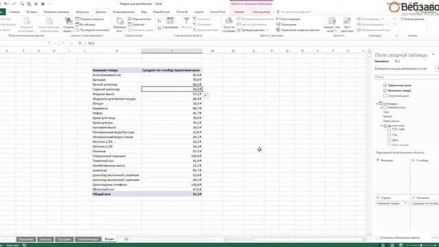439x247 pixels.
Task: Check the first checkbox under 'Другие поля'
Action: coord(389,130)
